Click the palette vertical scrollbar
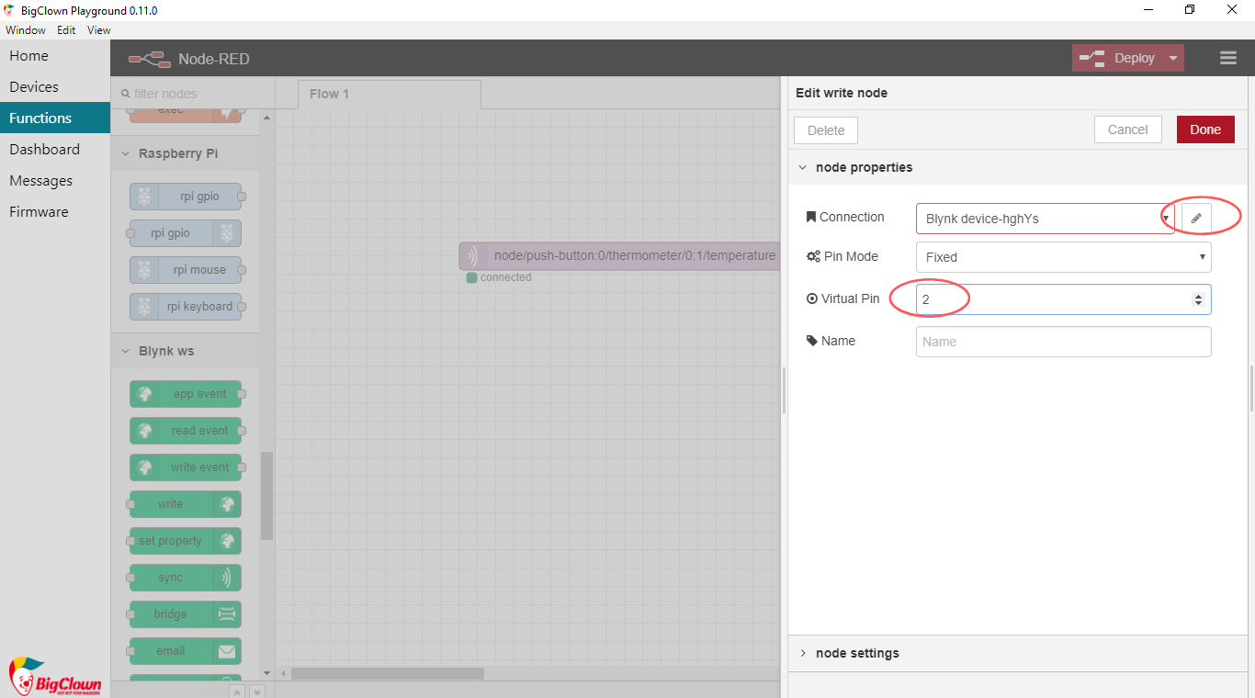Screen dimensions: 1255x698 [266, 496]
